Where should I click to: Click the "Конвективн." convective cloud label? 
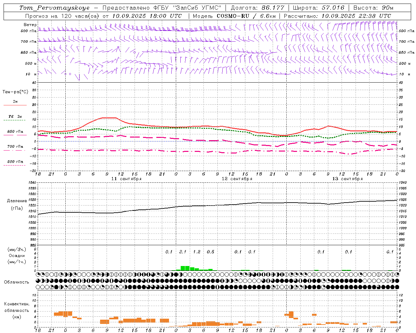[17, 304]
